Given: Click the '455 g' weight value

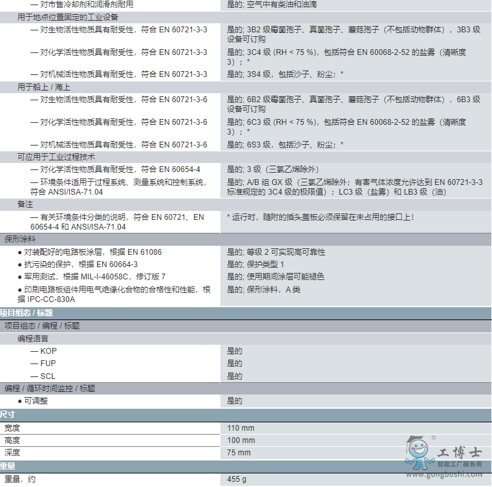Looking at the screenshot, I should click(x=237, y=479).
